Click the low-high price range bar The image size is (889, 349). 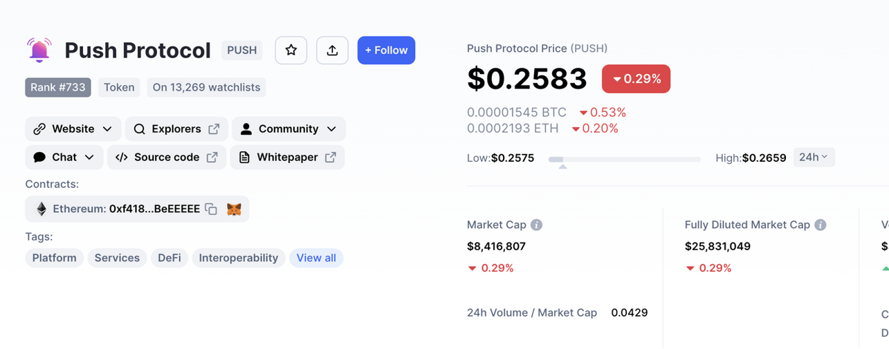[625, 160]
